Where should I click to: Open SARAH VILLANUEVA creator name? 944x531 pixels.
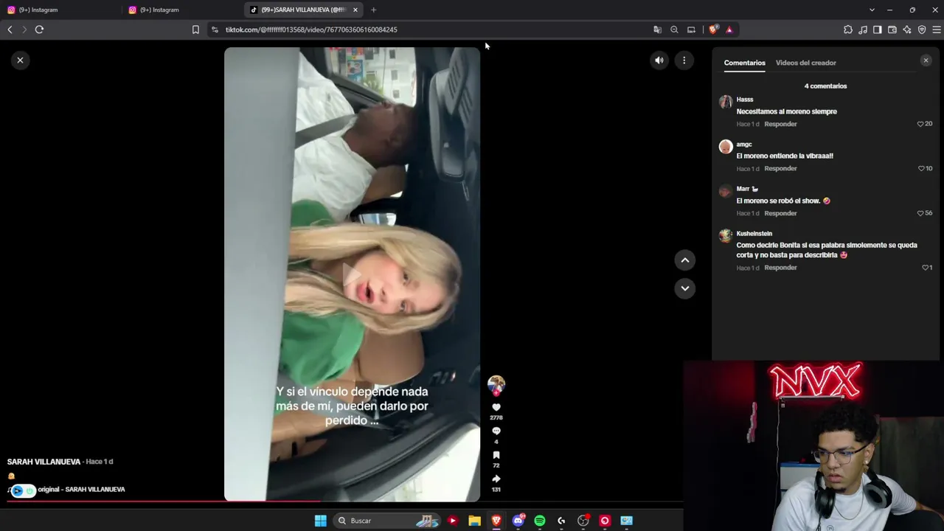44,462
